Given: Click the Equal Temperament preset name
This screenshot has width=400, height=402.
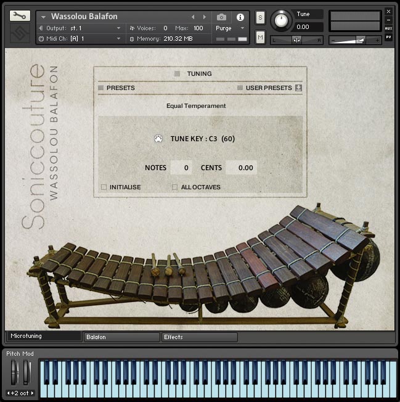Looking at the screenshot, I should click(196, 106).
